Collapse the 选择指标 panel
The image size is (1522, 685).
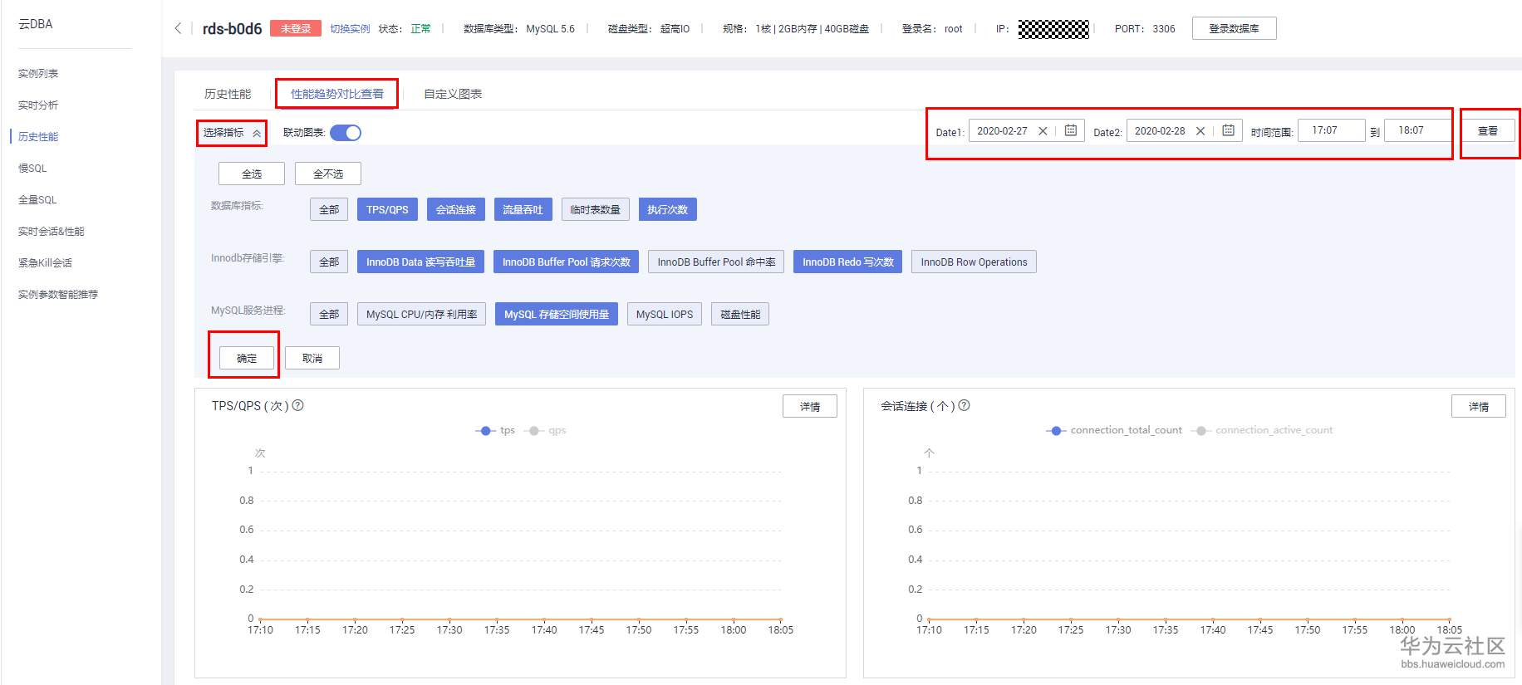click(x=232, y=133)
